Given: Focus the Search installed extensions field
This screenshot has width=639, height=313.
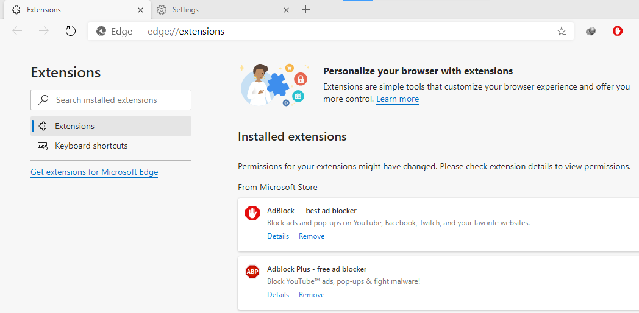Looking at the screenshot, I should click(x=111, y=100).
